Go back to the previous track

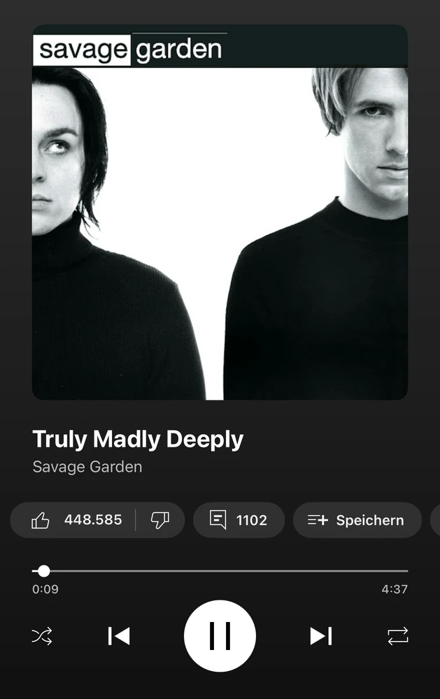pos(119,636)
